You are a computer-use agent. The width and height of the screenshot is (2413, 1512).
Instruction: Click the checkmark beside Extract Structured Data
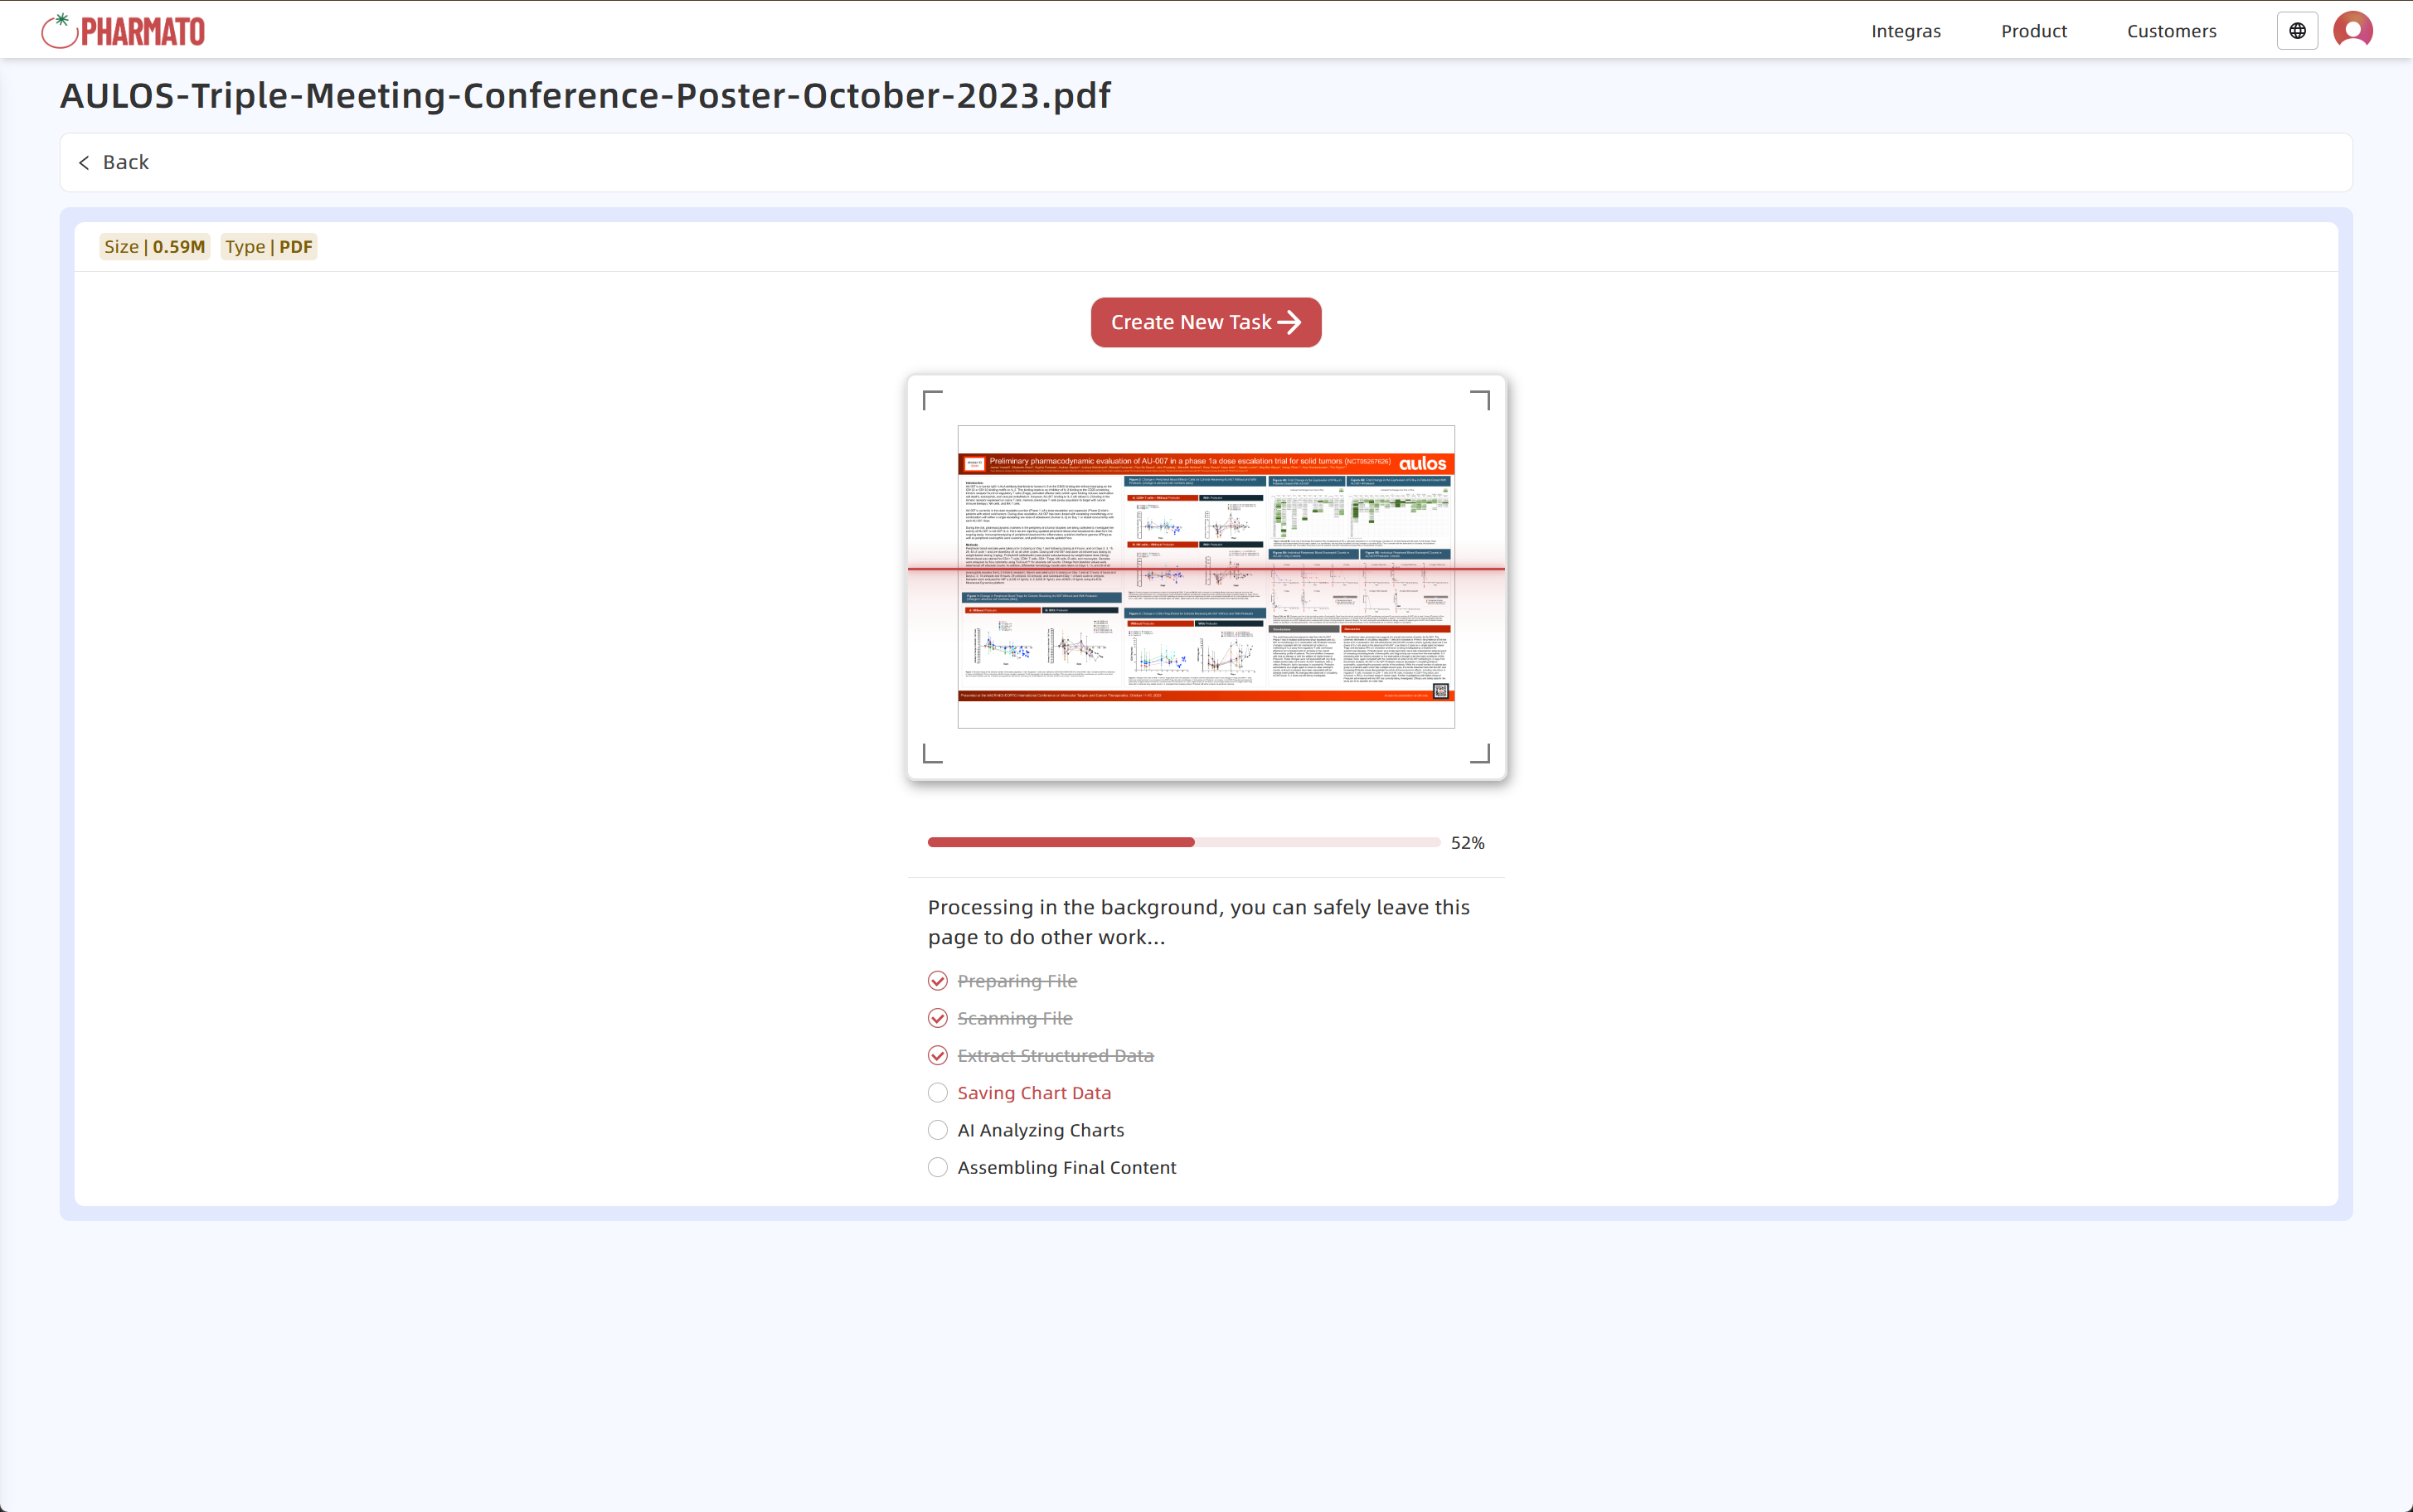(x=937, y=1055)
